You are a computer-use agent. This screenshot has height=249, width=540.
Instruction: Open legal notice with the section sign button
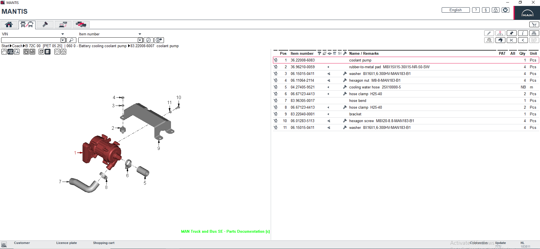(486, 10)
